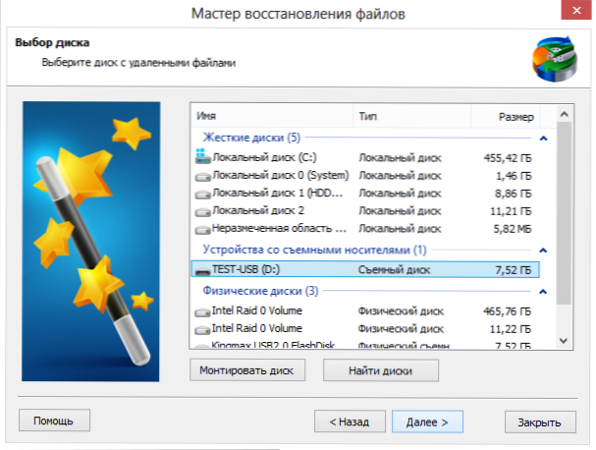
Task: Click the Съемный диск type cell
Action: (394, 270)
